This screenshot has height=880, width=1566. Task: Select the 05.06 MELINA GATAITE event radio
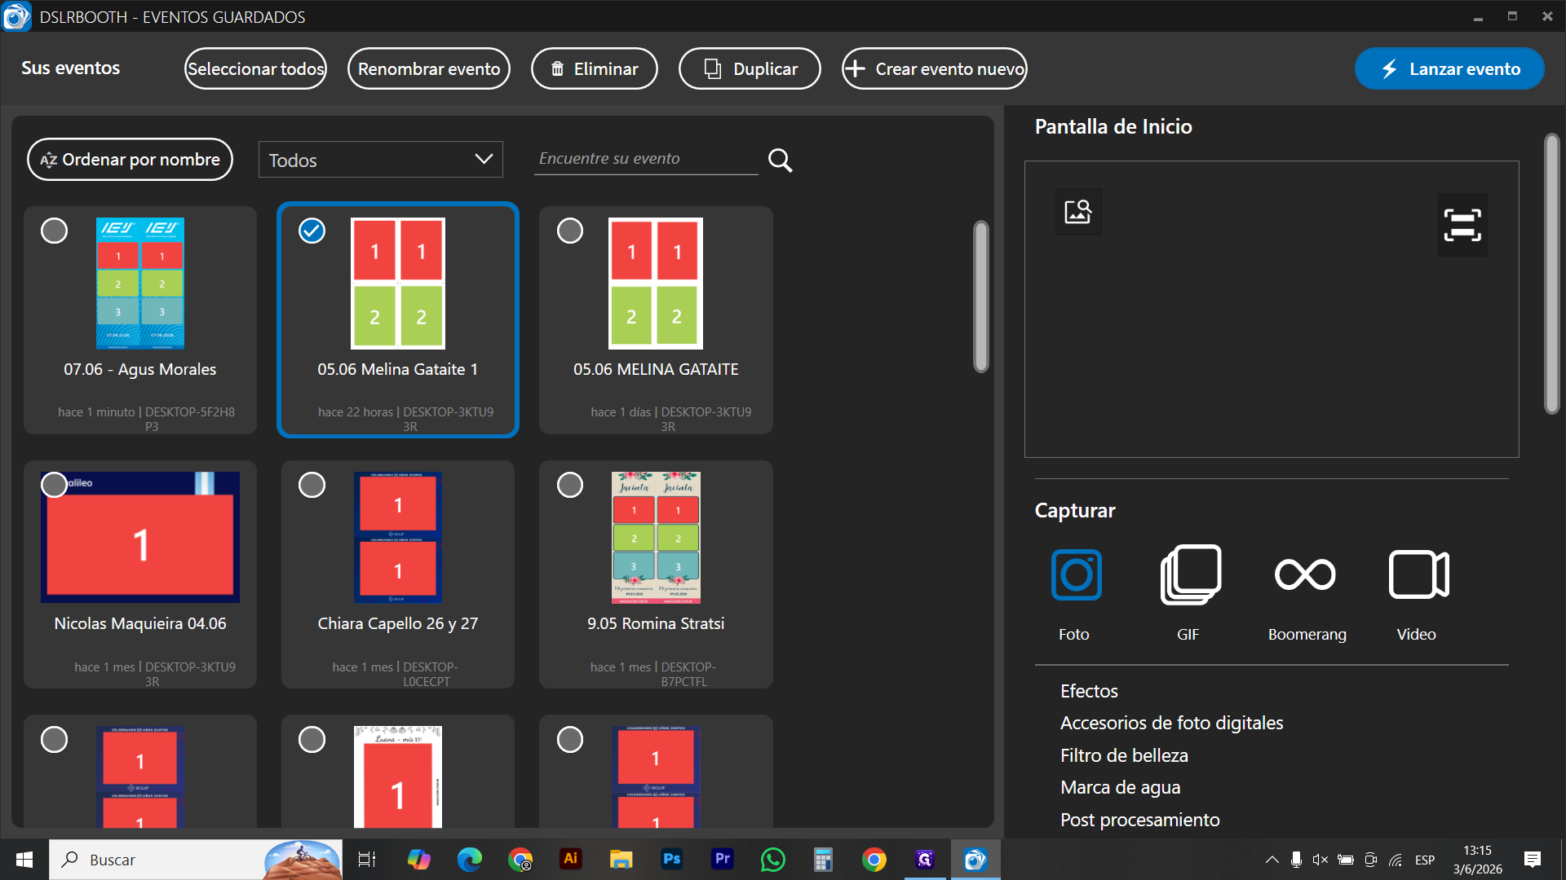point(570,231)
